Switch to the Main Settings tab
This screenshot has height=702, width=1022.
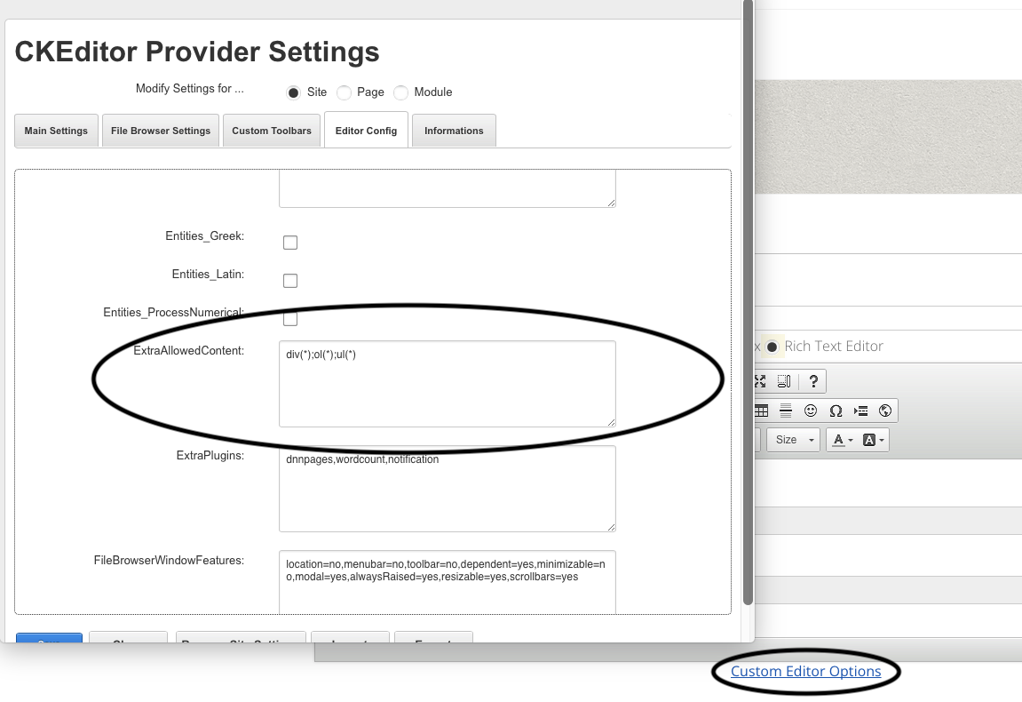(56, 131)
